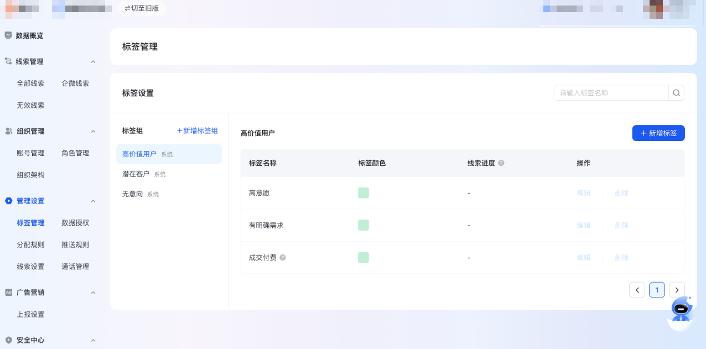Open 角色管理 in the sidebar
Image resolution: width=706 pixels, height=349 pixels.
pos(75,153)
